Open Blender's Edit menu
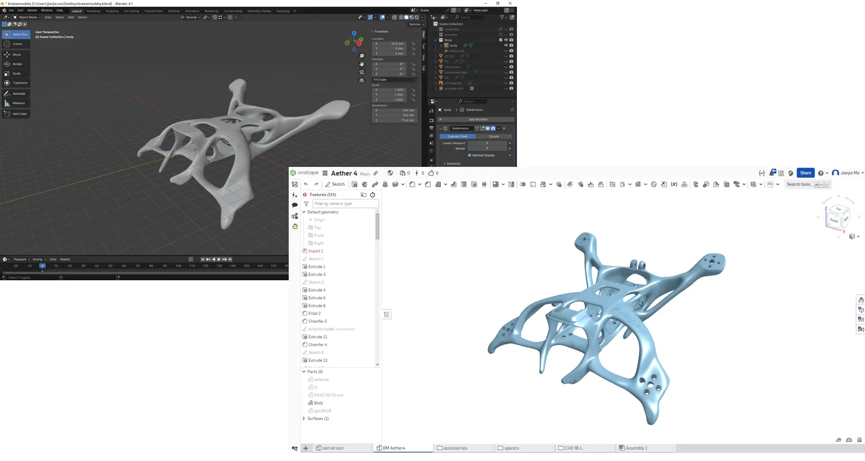This screenshot has width=865, height=461. point(20,10)
